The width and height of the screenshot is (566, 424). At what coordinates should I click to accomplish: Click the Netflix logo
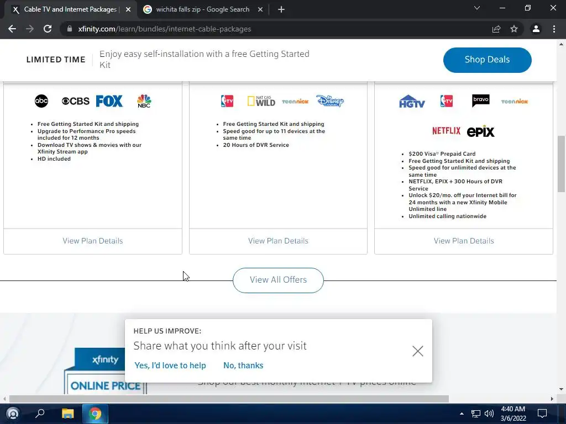click(x=446, y=130)
